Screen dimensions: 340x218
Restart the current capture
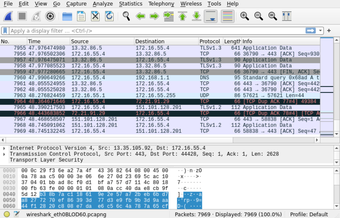(36, 16)
